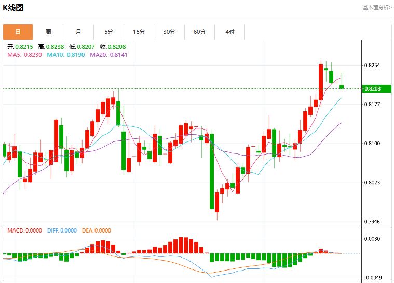The width and height of the screenshot is (394, 283).
Task: Click the MACD value label
Action: 24,230
